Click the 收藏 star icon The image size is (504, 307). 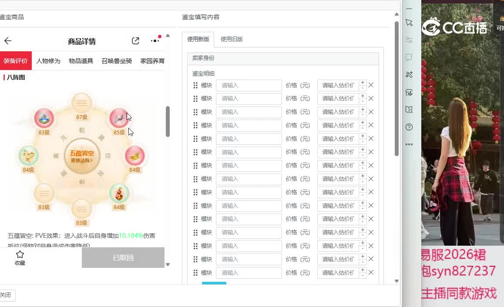click(20, 254)
